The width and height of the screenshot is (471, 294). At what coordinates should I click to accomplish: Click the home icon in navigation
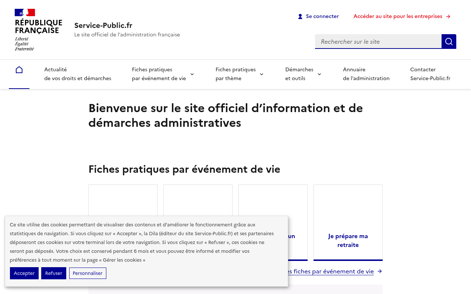(x=19, y=70)
